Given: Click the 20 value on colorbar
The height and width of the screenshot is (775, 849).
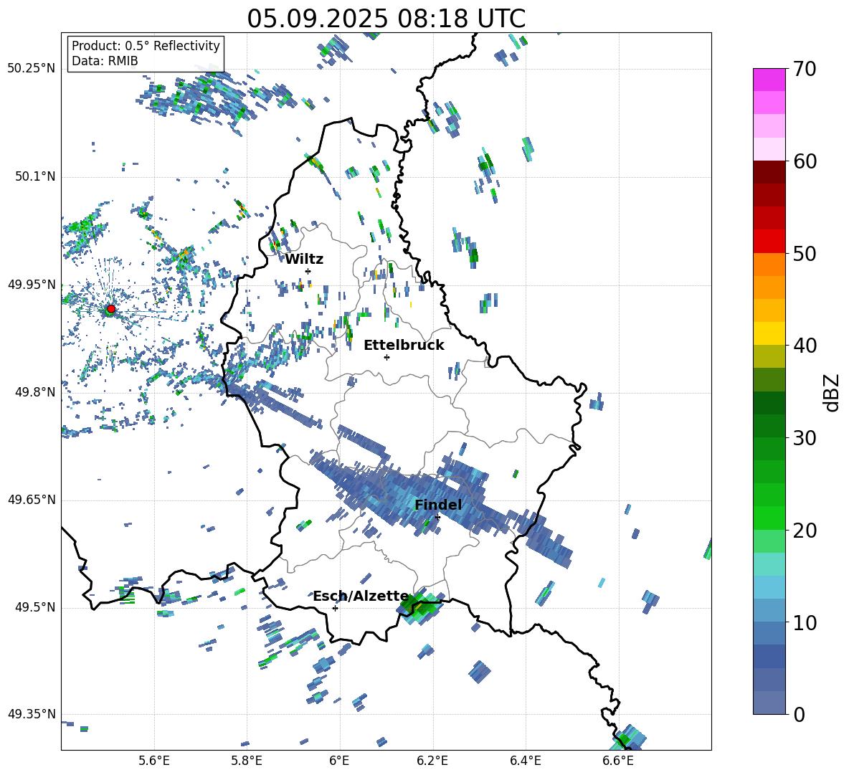Looking at the screenshot, I should [x=805, y=531].
